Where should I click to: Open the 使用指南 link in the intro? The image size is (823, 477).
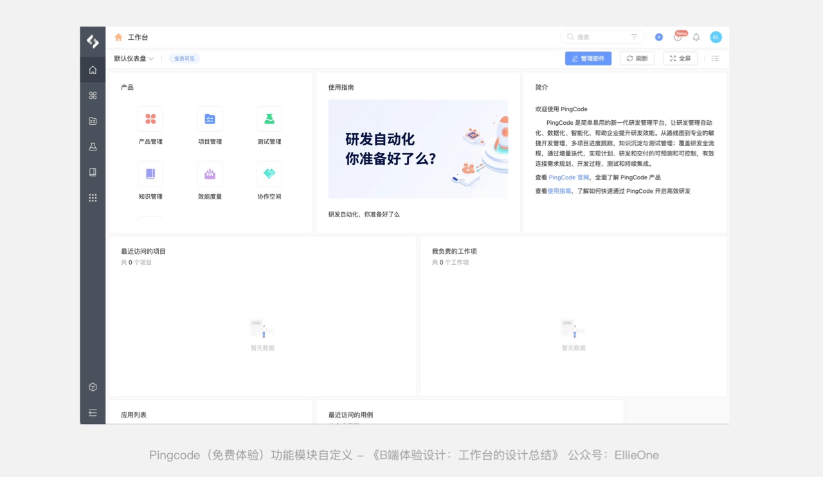559,191
